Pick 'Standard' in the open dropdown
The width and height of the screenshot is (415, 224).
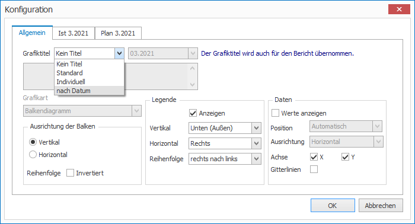pyautogui.click(x=89, y=73)
